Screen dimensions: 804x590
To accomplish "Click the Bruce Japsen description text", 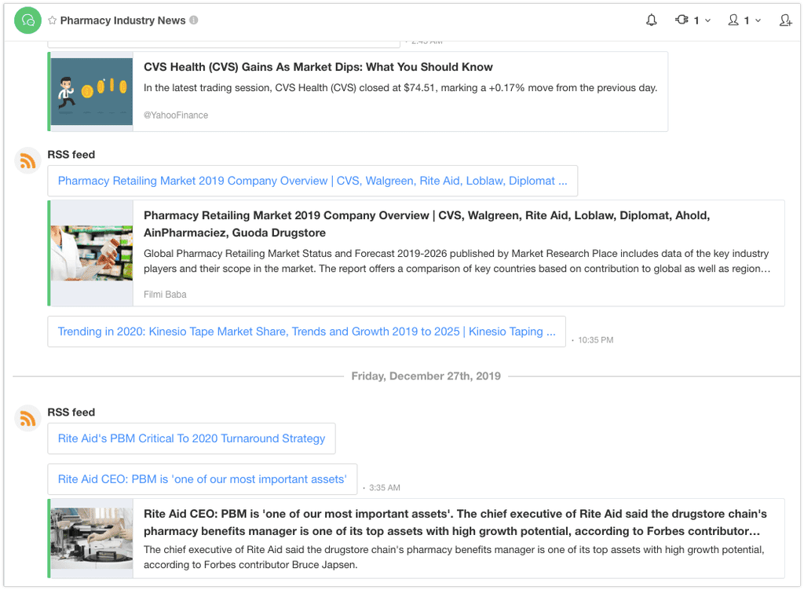I will (454, 557).
